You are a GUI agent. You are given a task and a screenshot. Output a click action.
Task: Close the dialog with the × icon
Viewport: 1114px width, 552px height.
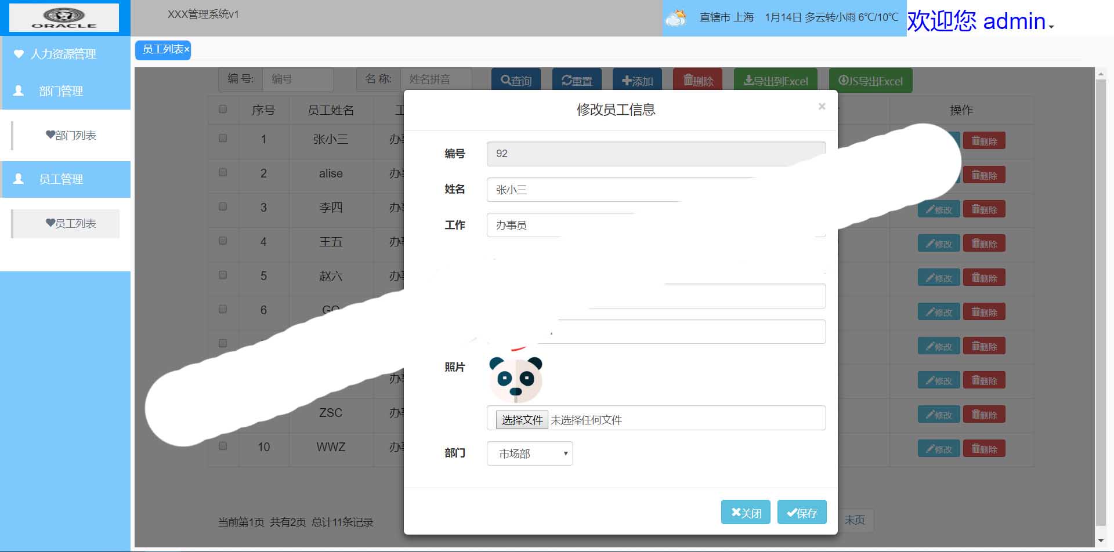point(822,107)
